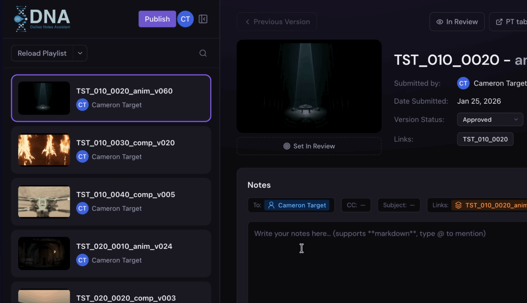Open the PT tab button
527x303 pixels.
tap(508, 22)
